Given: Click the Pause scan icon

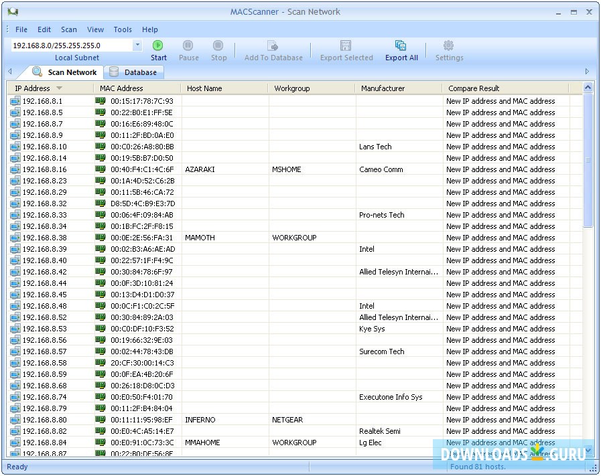Looking at the screenshot, I should (x=188, y=46).
